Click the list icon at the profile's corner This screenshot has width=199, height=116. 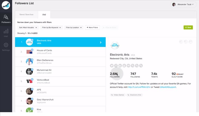click(x=191, y=42)
